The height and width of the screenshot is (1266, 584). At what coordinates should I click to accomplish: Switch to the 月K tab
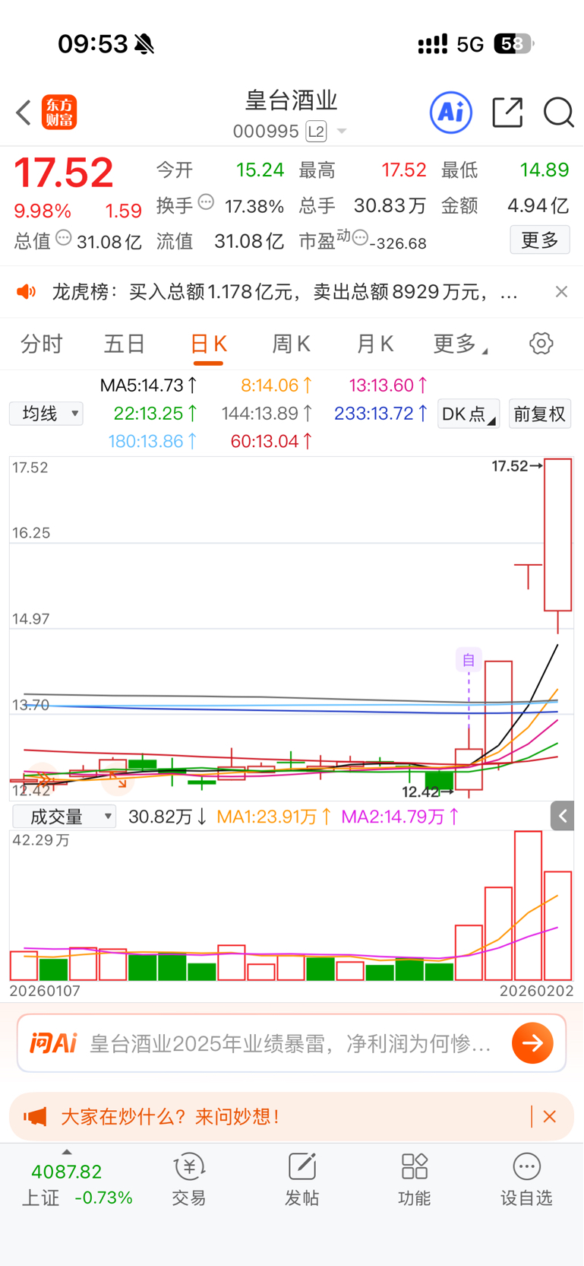point(375,344)
